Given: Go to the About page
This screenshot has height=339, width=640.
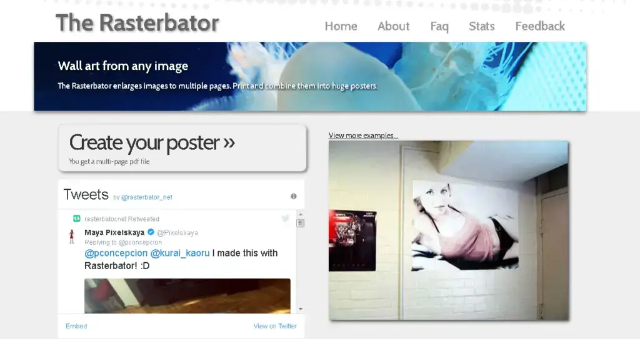Looking at the screenshot, I should pos(393,26).
